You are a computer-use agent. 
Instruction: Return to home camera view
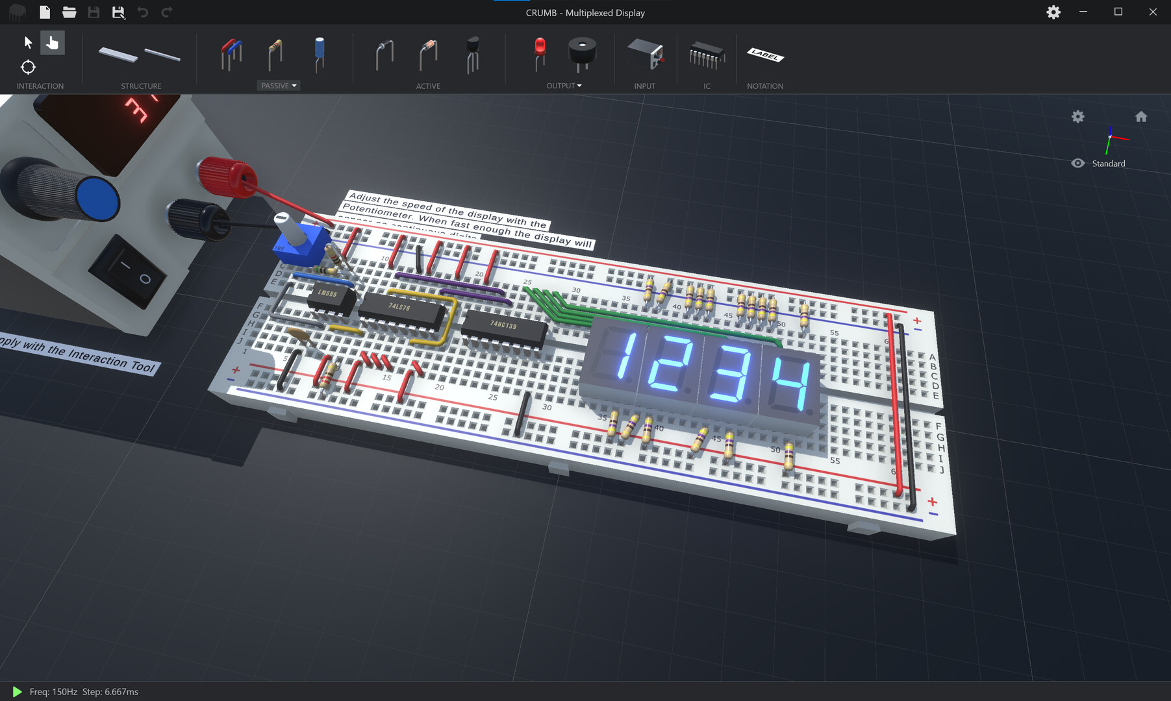pyautogui.click(x=1141, y=116)
